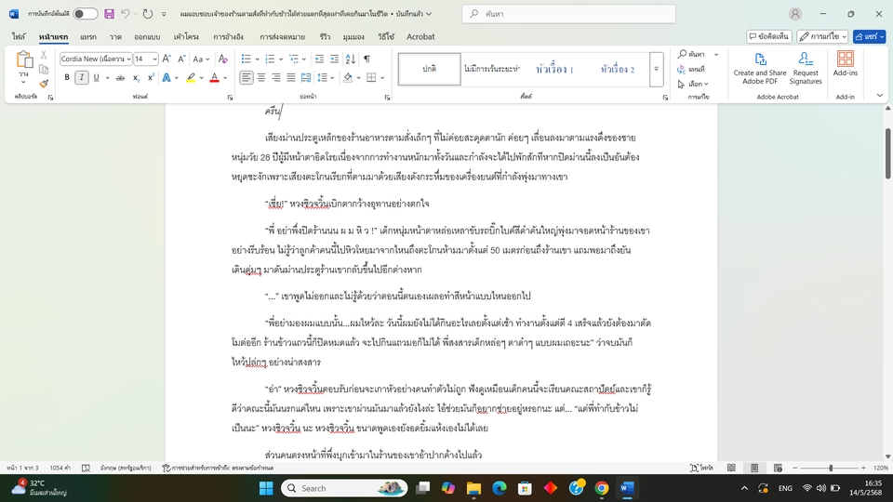Click the Decrease Font Size icon
The height and width of the screenshot is (502, 893).
(x=181, y=59)
